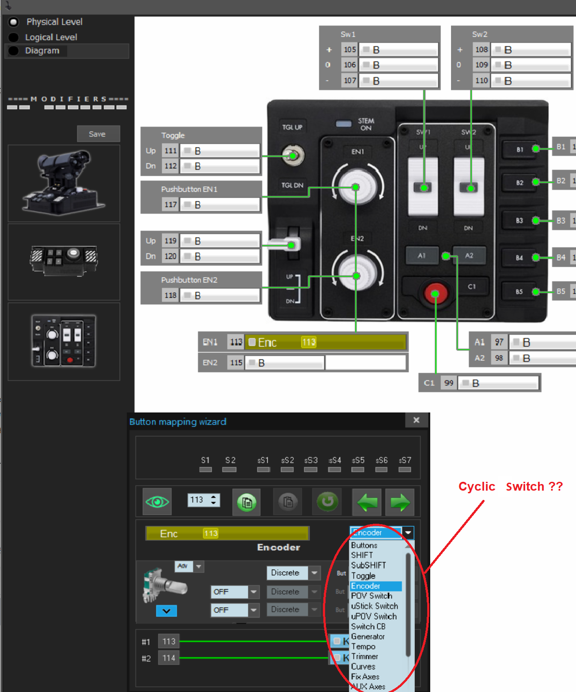The image size is (576, 692).
Task: Open the topmost Discrete dropdown
Action: tap(314, 573)
